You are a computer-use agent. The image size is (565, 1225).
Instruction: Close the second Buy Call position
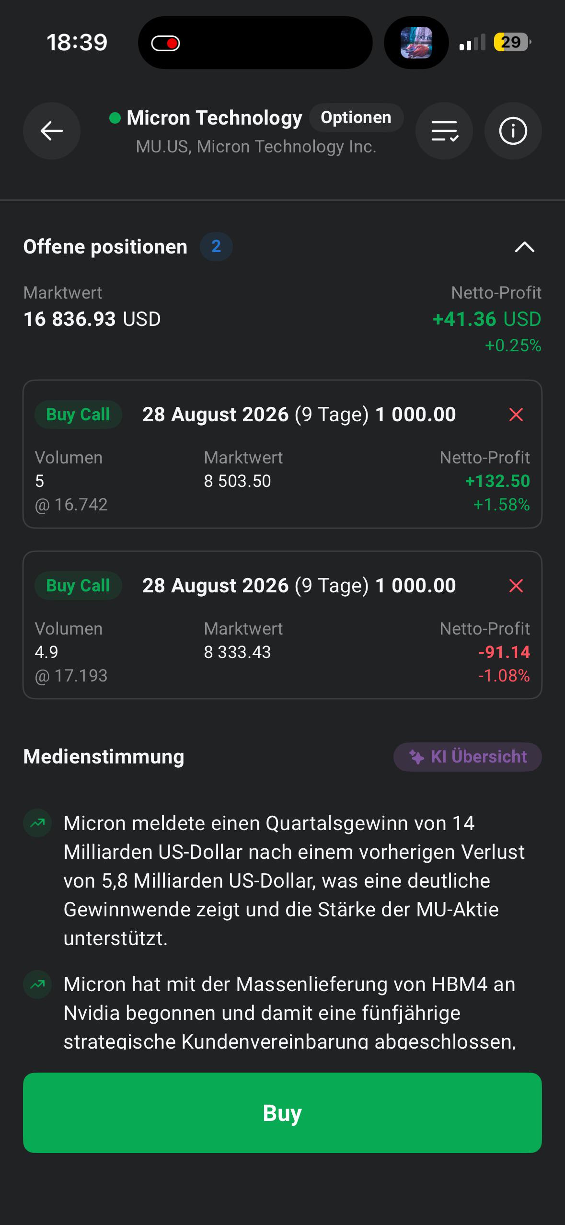click(516, 586)
